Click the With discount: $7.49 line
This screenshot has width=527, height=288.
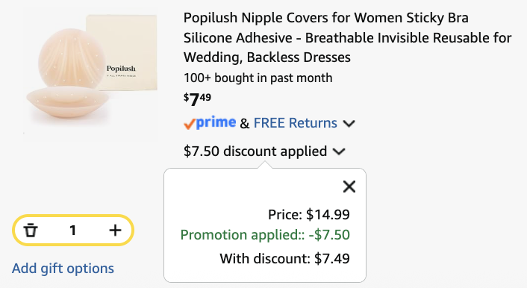click(284, 258)
